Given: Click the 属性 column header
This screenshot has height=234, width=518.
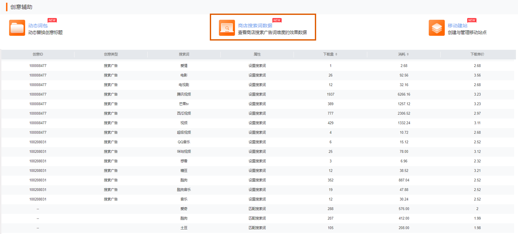Looking at the screenshot, I should pyautogui.click(x=257, y=54).
